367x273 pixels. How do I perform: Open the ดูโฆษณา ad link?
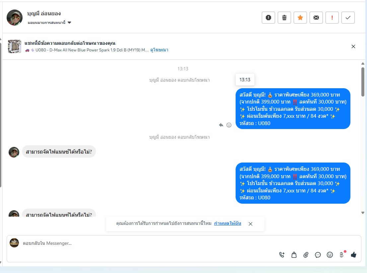pos(159,50)
